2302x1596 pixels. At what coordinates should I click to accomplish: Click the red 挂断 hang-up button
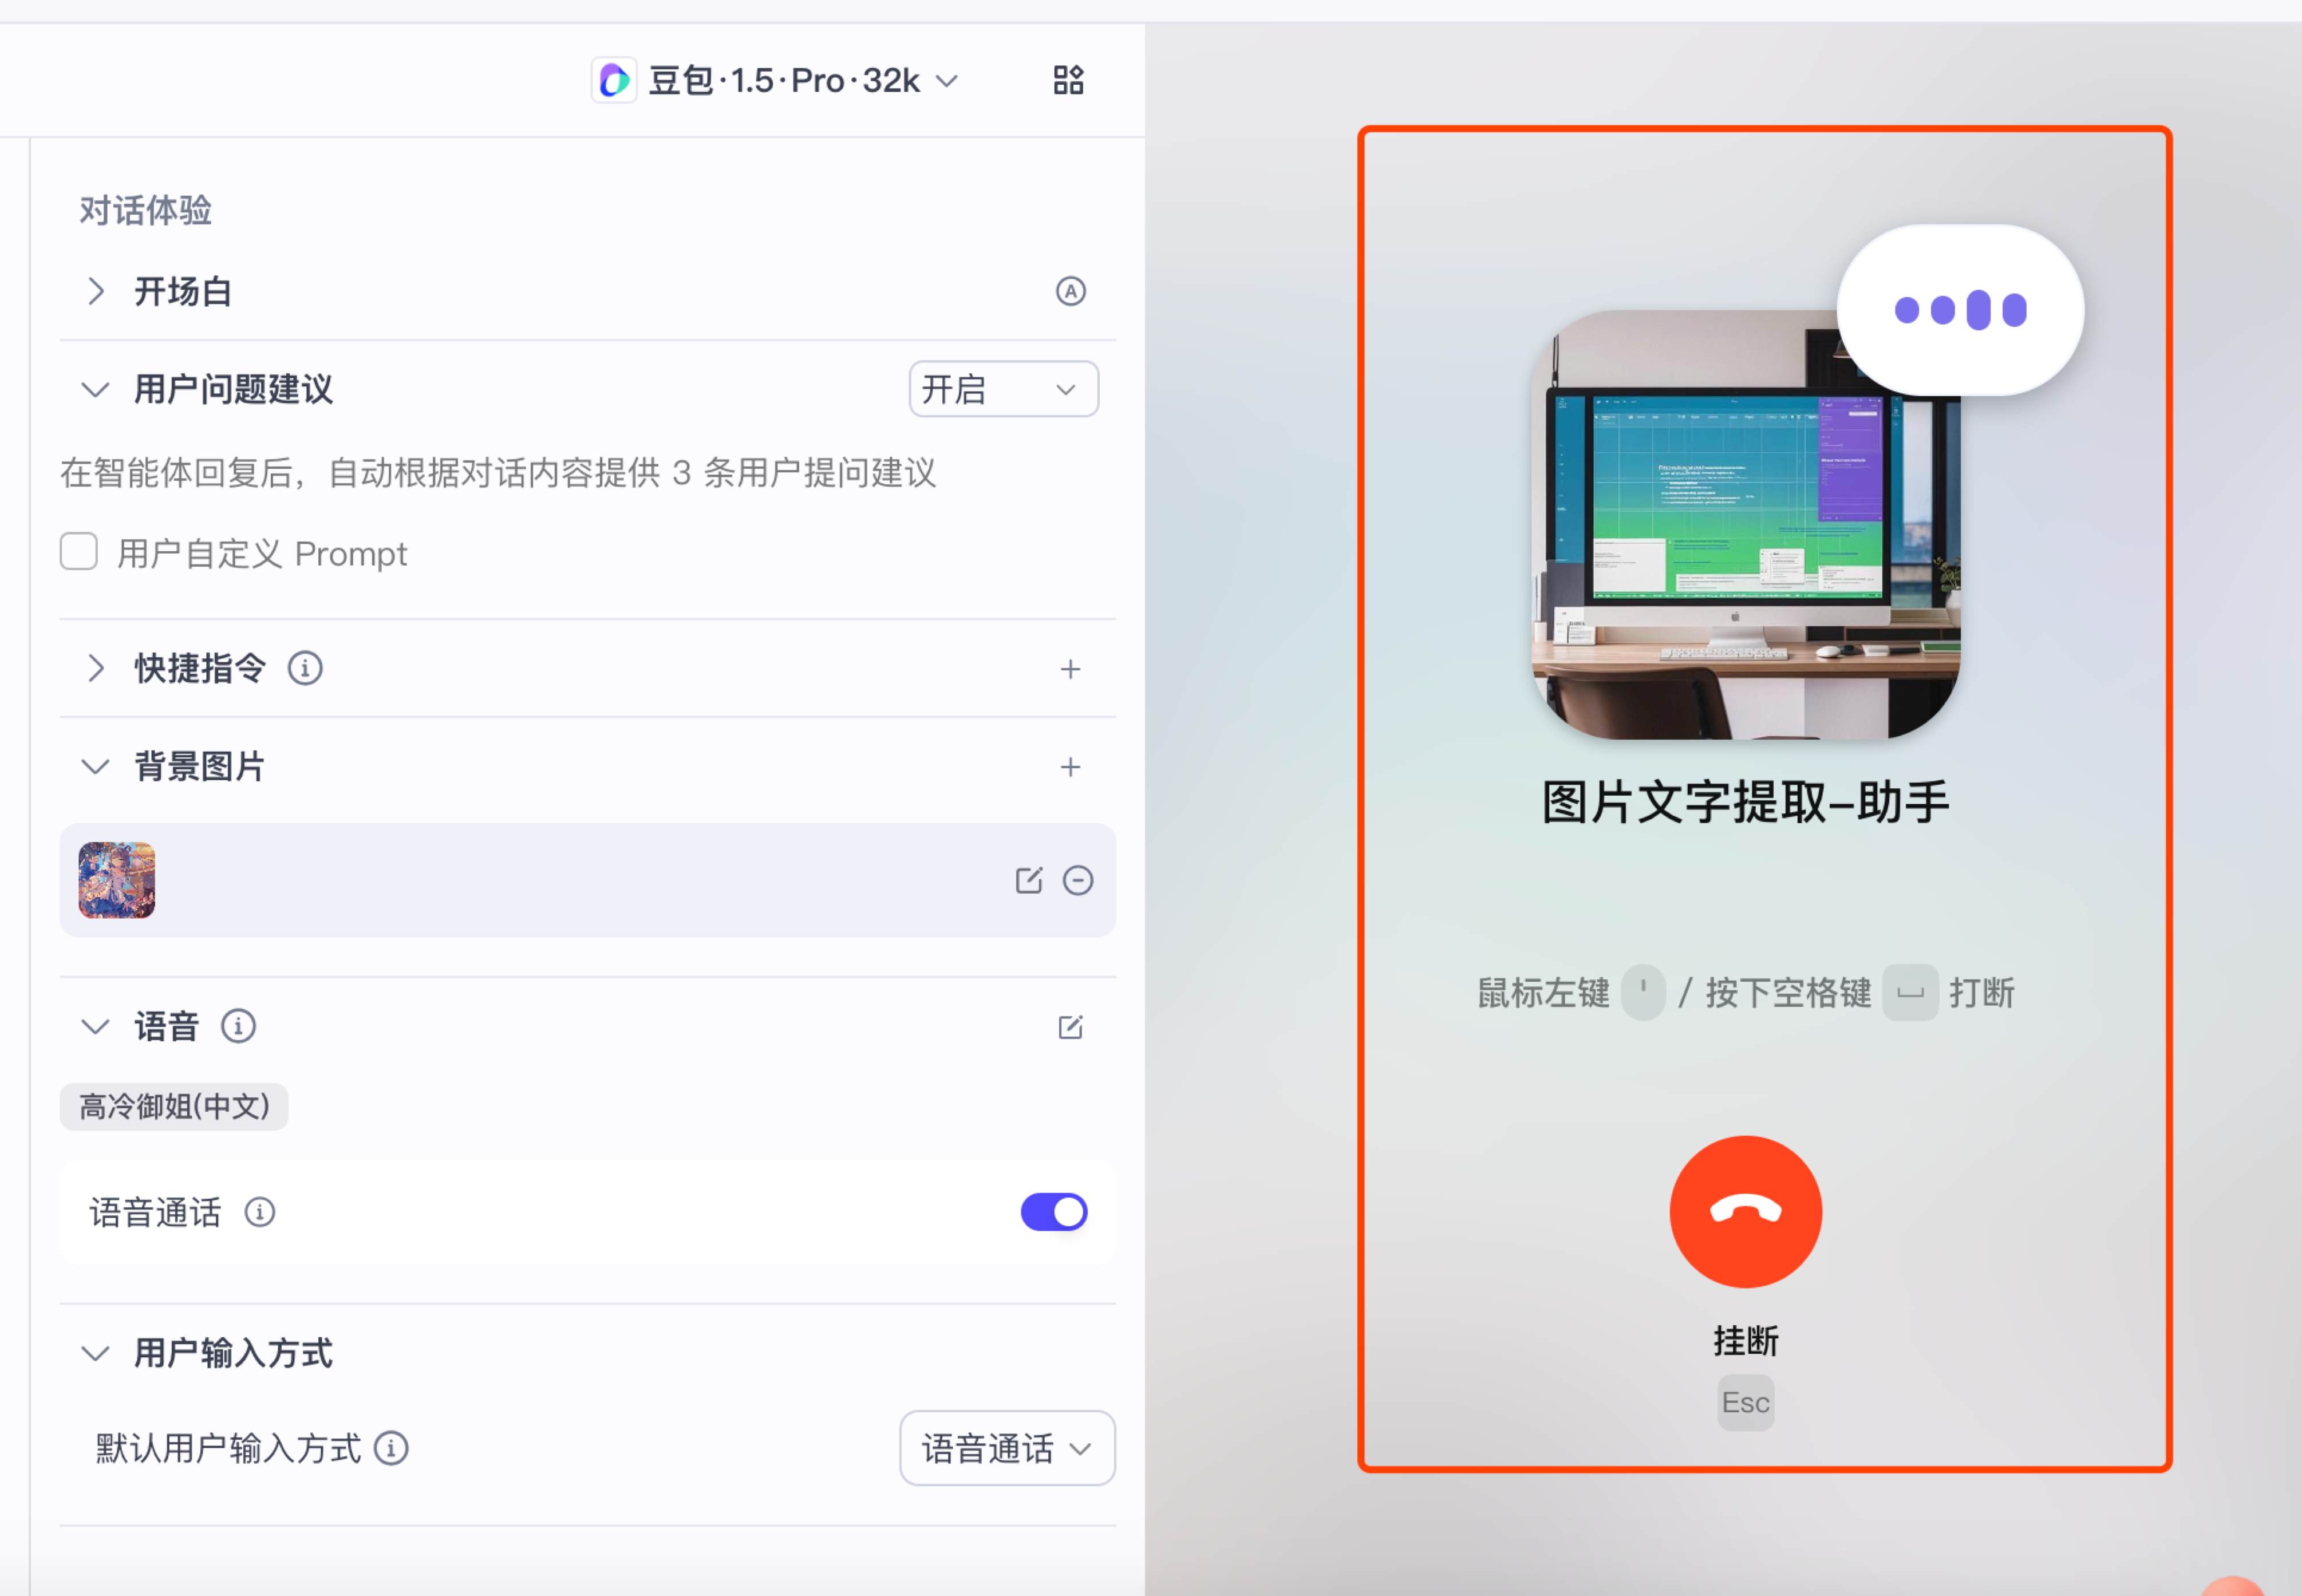pyautogui.click(x=1745, y=1211)
